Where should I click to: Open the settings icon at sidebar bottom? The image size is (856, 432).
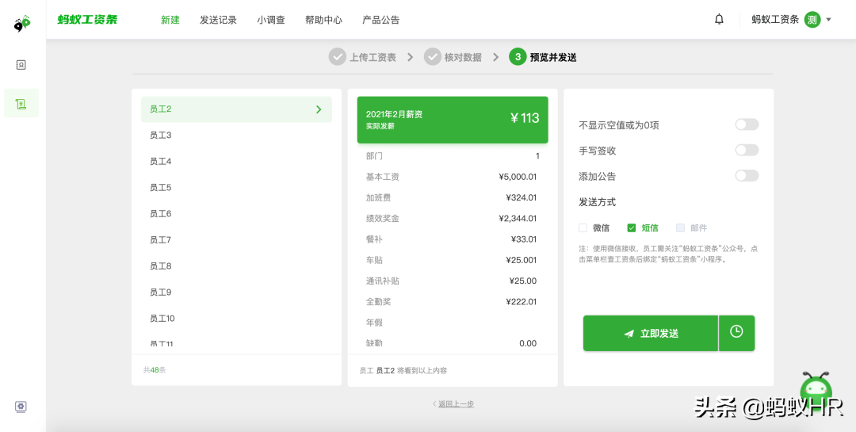pyautogui.click(x=21, y=407)
